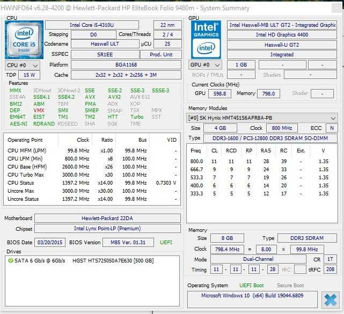The image size is (344, 314).
Task: Click the BIOS date 03/20/2015 field
Action: 50,243
